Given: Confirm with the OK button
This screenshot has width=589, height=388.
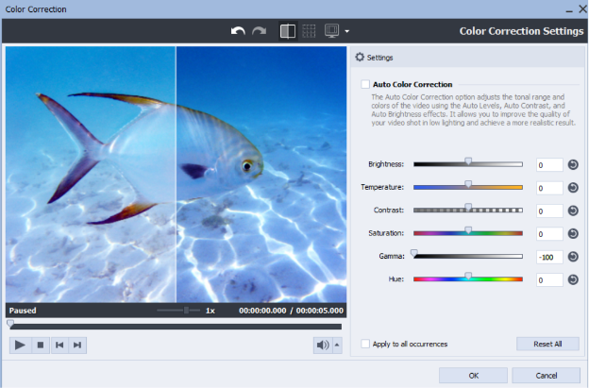Looking at the screenshot, I should [473, 375].
